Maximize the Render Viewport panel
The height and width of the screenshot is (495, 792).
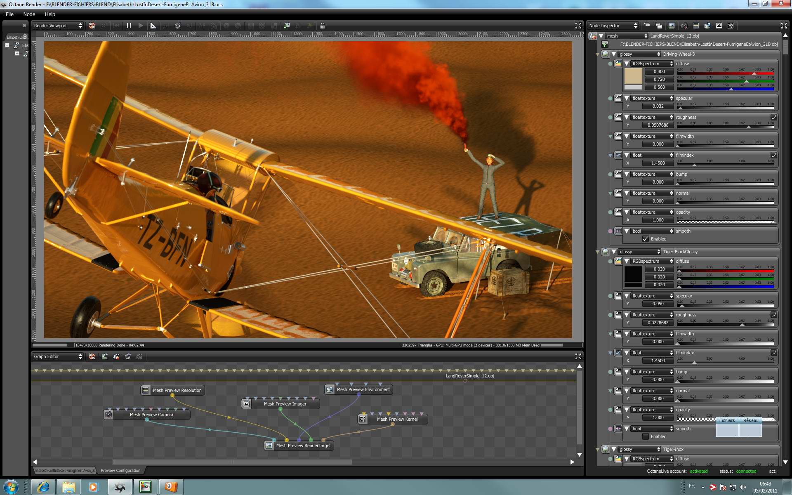[x=578, y=26]
